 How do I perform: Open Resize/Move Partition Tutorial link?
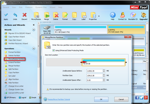(x=59, y=99)
